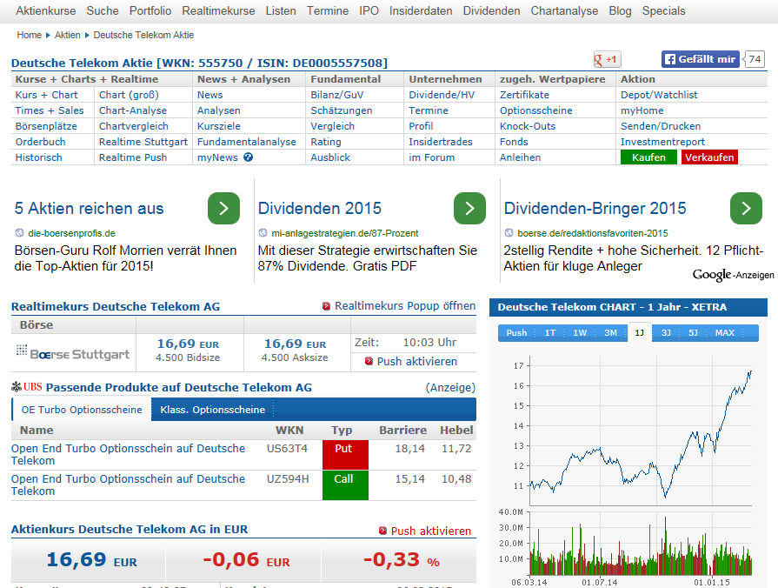Open the Fundamentalanalyse link

point(247,142)
